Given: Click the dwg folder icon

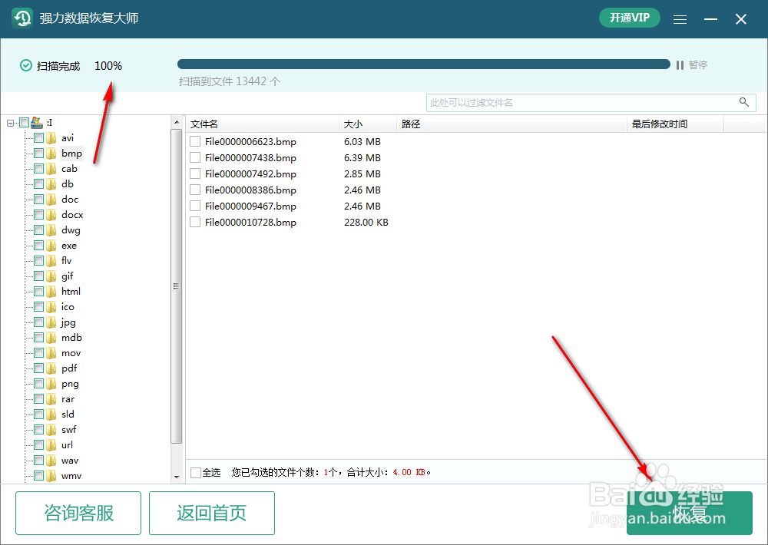Looking at the screenshot, I should 51,230.
